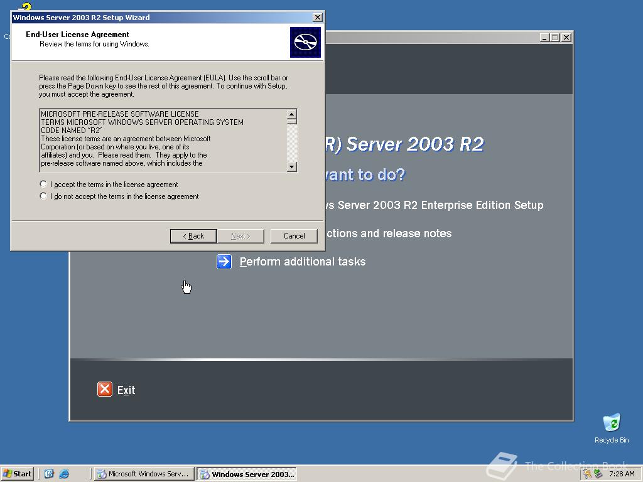Click the 7:28 AM system clock
643x482 pixels.
click(x=622, y=474)
